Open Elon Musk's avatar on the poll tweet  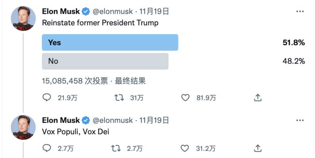pos(23,18)
